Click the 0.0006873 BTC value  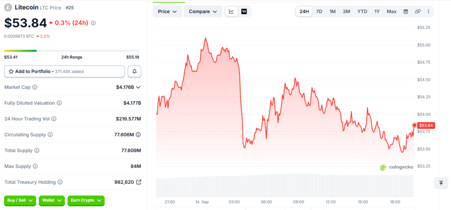coord(19,36)
